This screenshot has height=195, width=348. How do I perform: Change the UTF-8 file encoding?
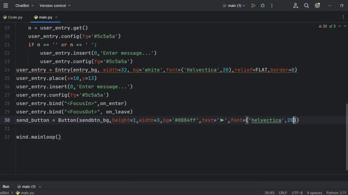(x=297, y=193)
